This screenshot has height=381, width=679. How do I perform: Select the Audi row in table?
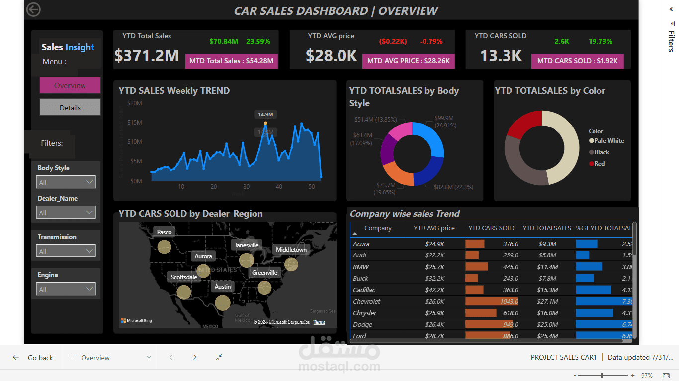pos(492,255)
